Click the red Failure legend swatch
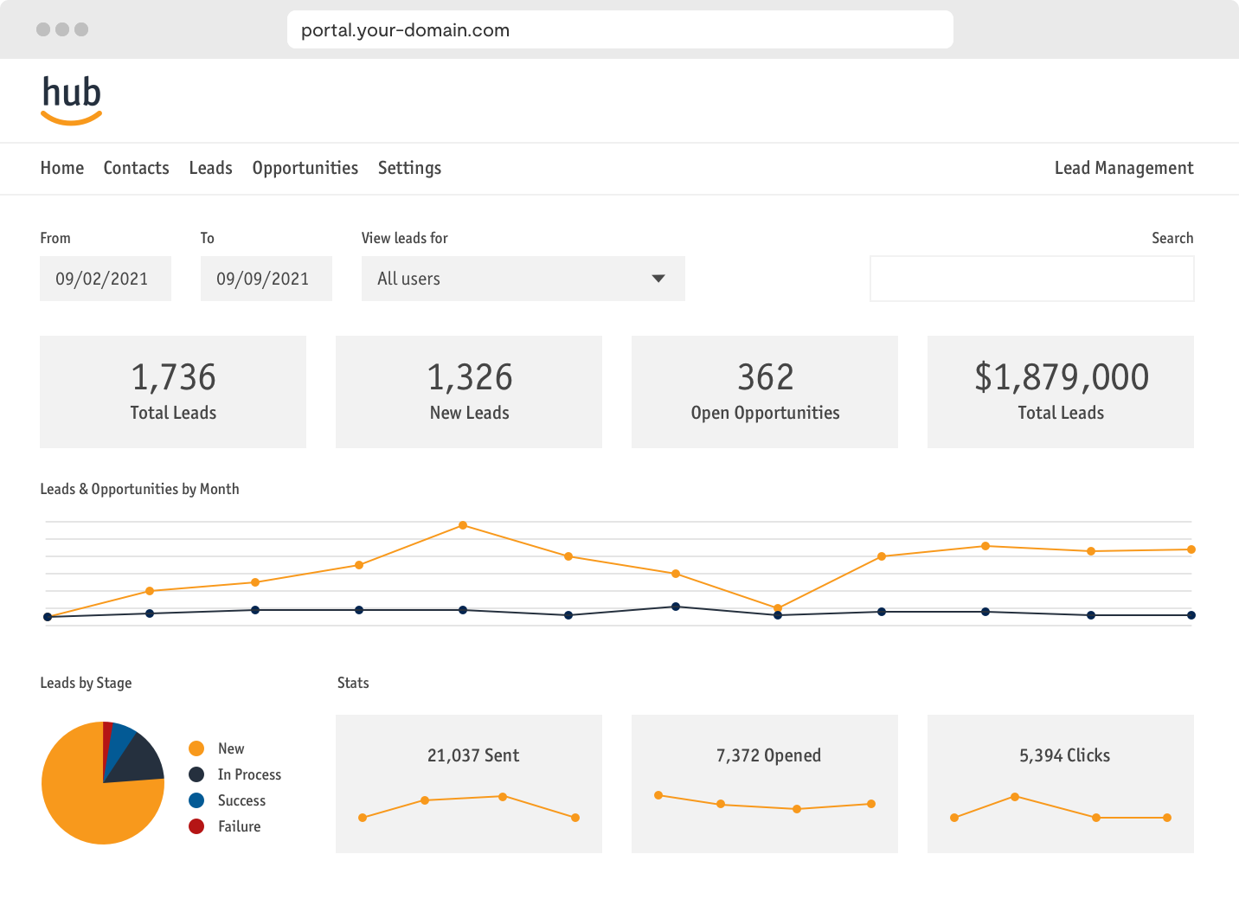 coord(196,826)
